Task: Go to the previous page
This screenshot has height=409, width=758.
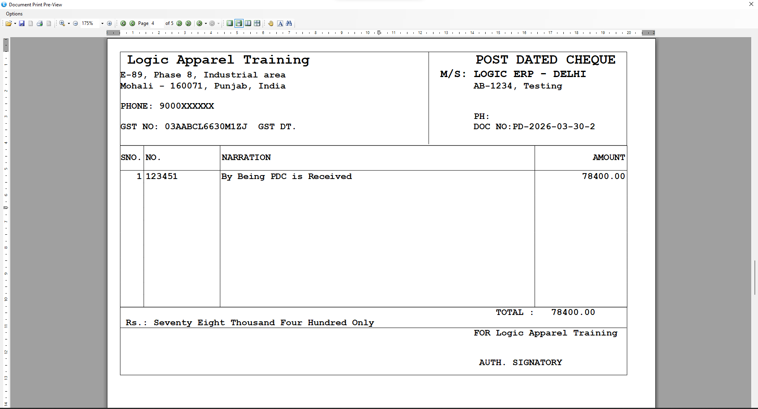Action: (132, 23)
